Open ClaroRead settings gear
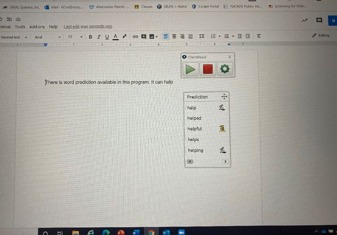Image resolution: width=337 pixels, height=235 pixels. click(x=225, y=69)
